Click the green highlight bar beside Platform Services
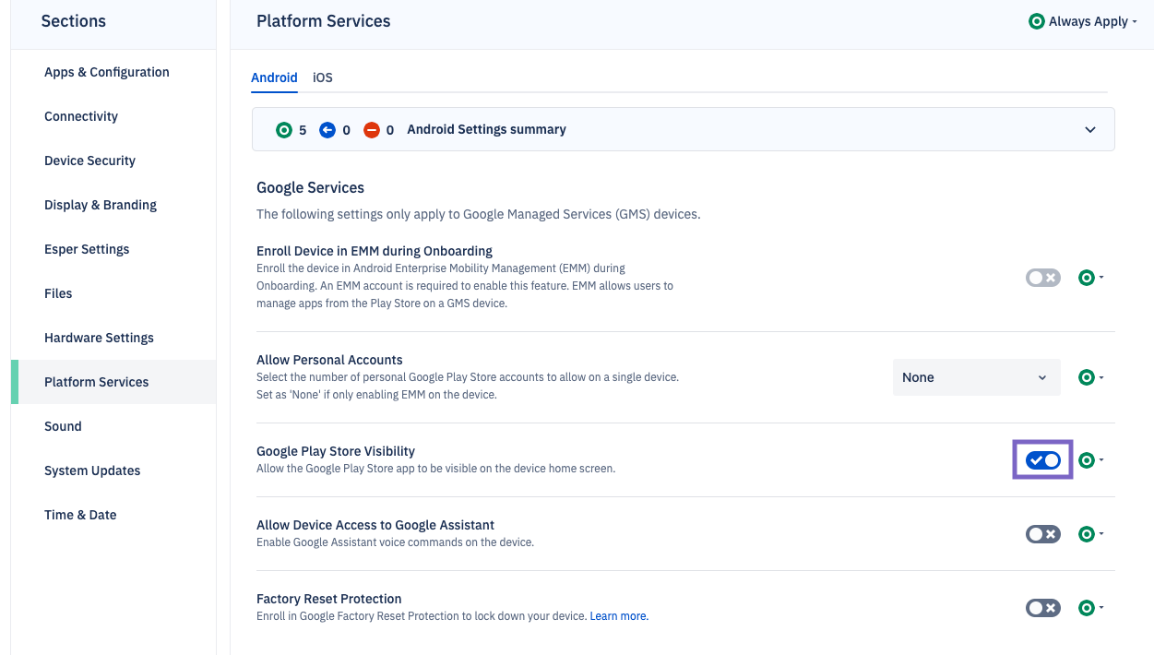The image size is (1154, 655). click(13, 381)
